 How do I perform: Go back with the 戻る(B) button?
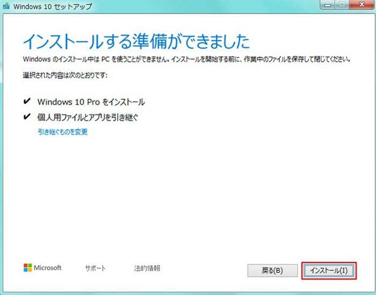(272, 270)
